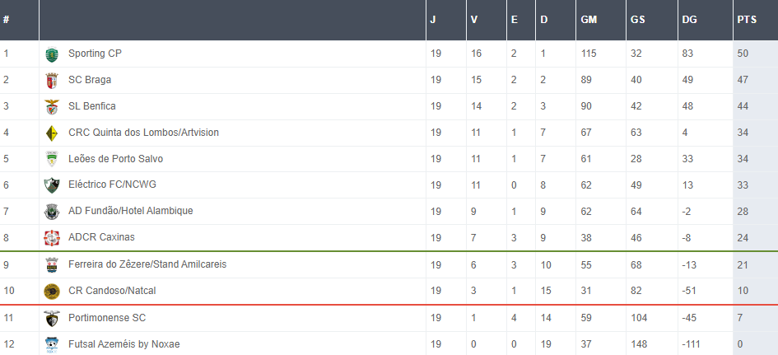Click the CRC Quinta dos Lombos crest
Screen dimensions: 778x355
pos(52,133)
